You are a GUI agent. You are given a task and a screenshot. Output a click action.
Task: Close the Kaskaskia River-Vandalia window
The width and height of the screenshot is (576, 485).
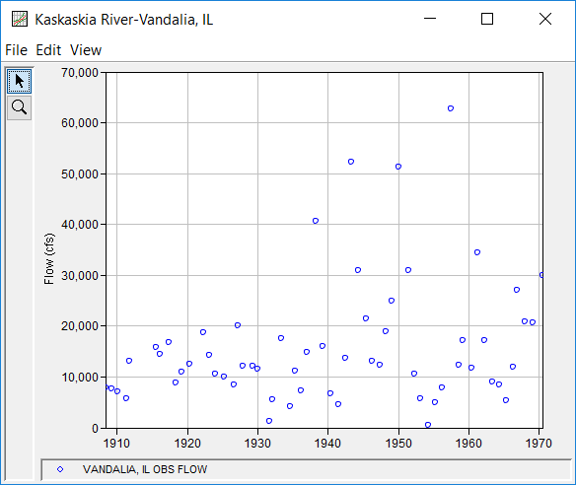[x=545, y=19]
